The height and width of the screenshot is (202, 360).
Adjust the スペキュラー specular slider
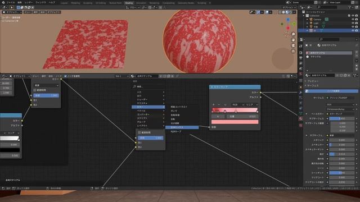[341, 145]
